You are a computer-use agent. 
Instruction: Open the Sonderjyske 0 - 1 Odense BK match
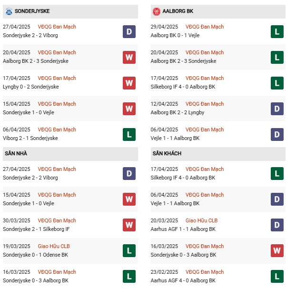coord(36,255)
